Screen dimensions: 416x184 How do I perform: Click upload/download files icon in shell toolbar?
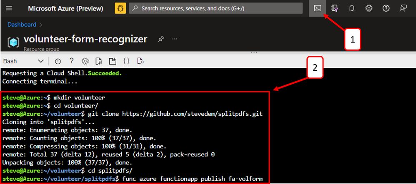(x=99, y=61)
